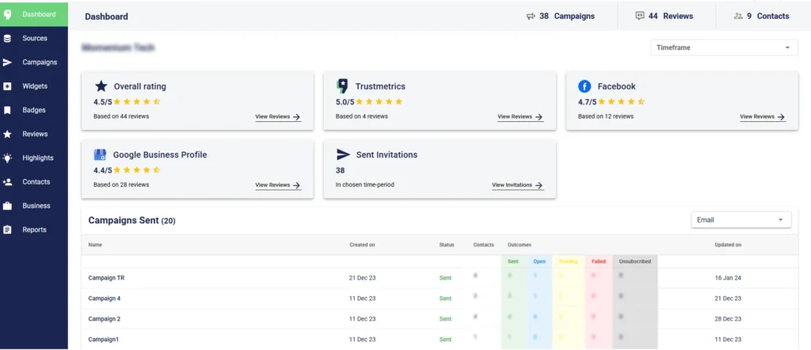The width and height of the screenshot is (811, 350).
Task: Click the Name column header
Action: 95,245
